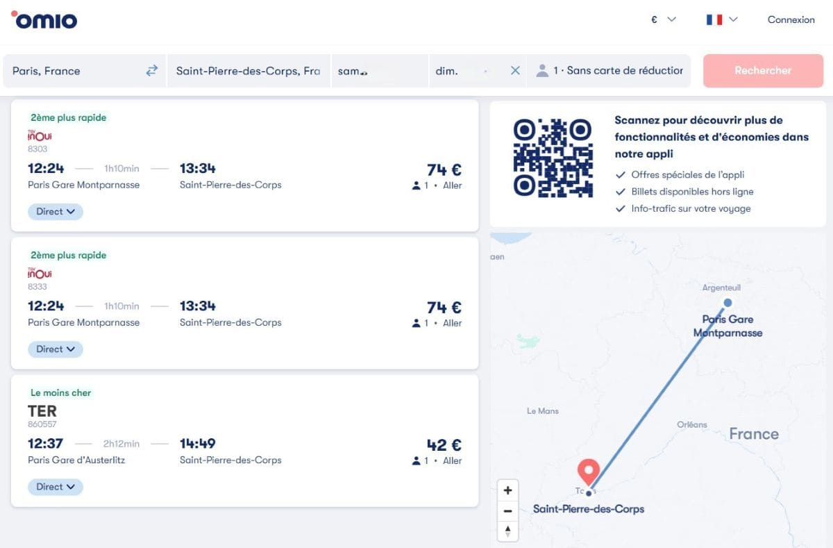Select the 74 € price of train 8333
Image resolution: width=833 pixels, height=548 pixels.
click(x=444, y=307)
